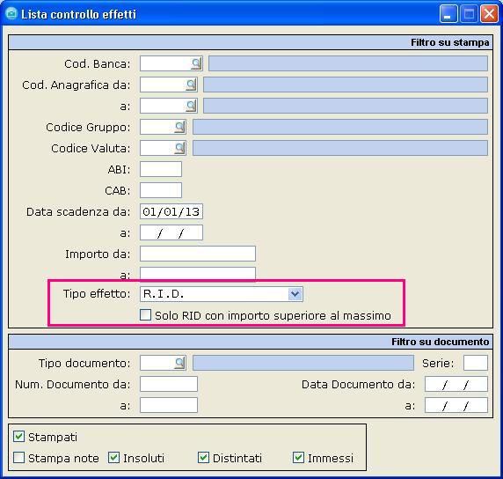Open lookup icon for Anagrafica 'a' field
Screen dimensions: 503x479
[x=191, y=106]
